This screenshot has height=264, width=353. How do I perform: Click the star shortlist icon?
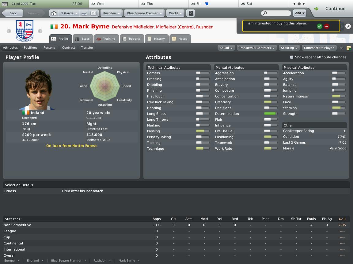pyautogui.click(x=342, y=48)
